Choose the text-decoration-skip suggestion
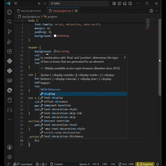 [83, 117]
